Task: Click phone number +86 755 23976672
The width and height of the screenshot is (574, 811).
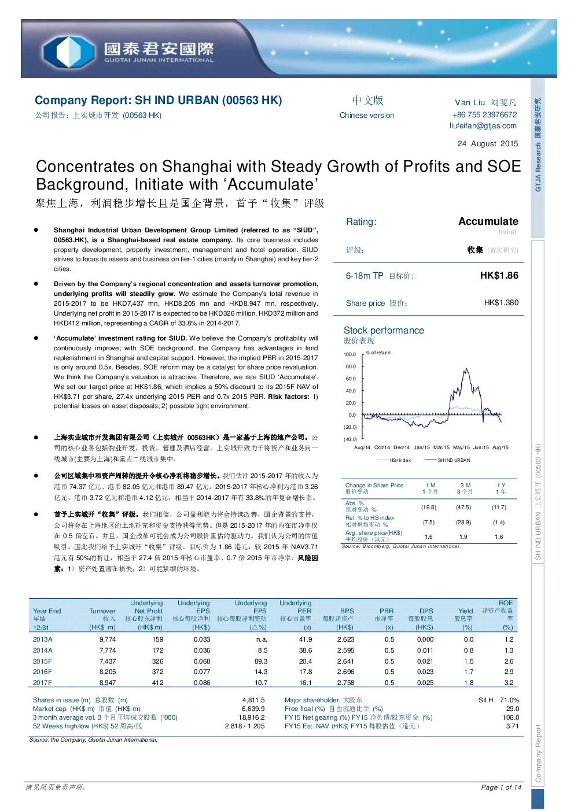Action: click(x=485, y=115)
